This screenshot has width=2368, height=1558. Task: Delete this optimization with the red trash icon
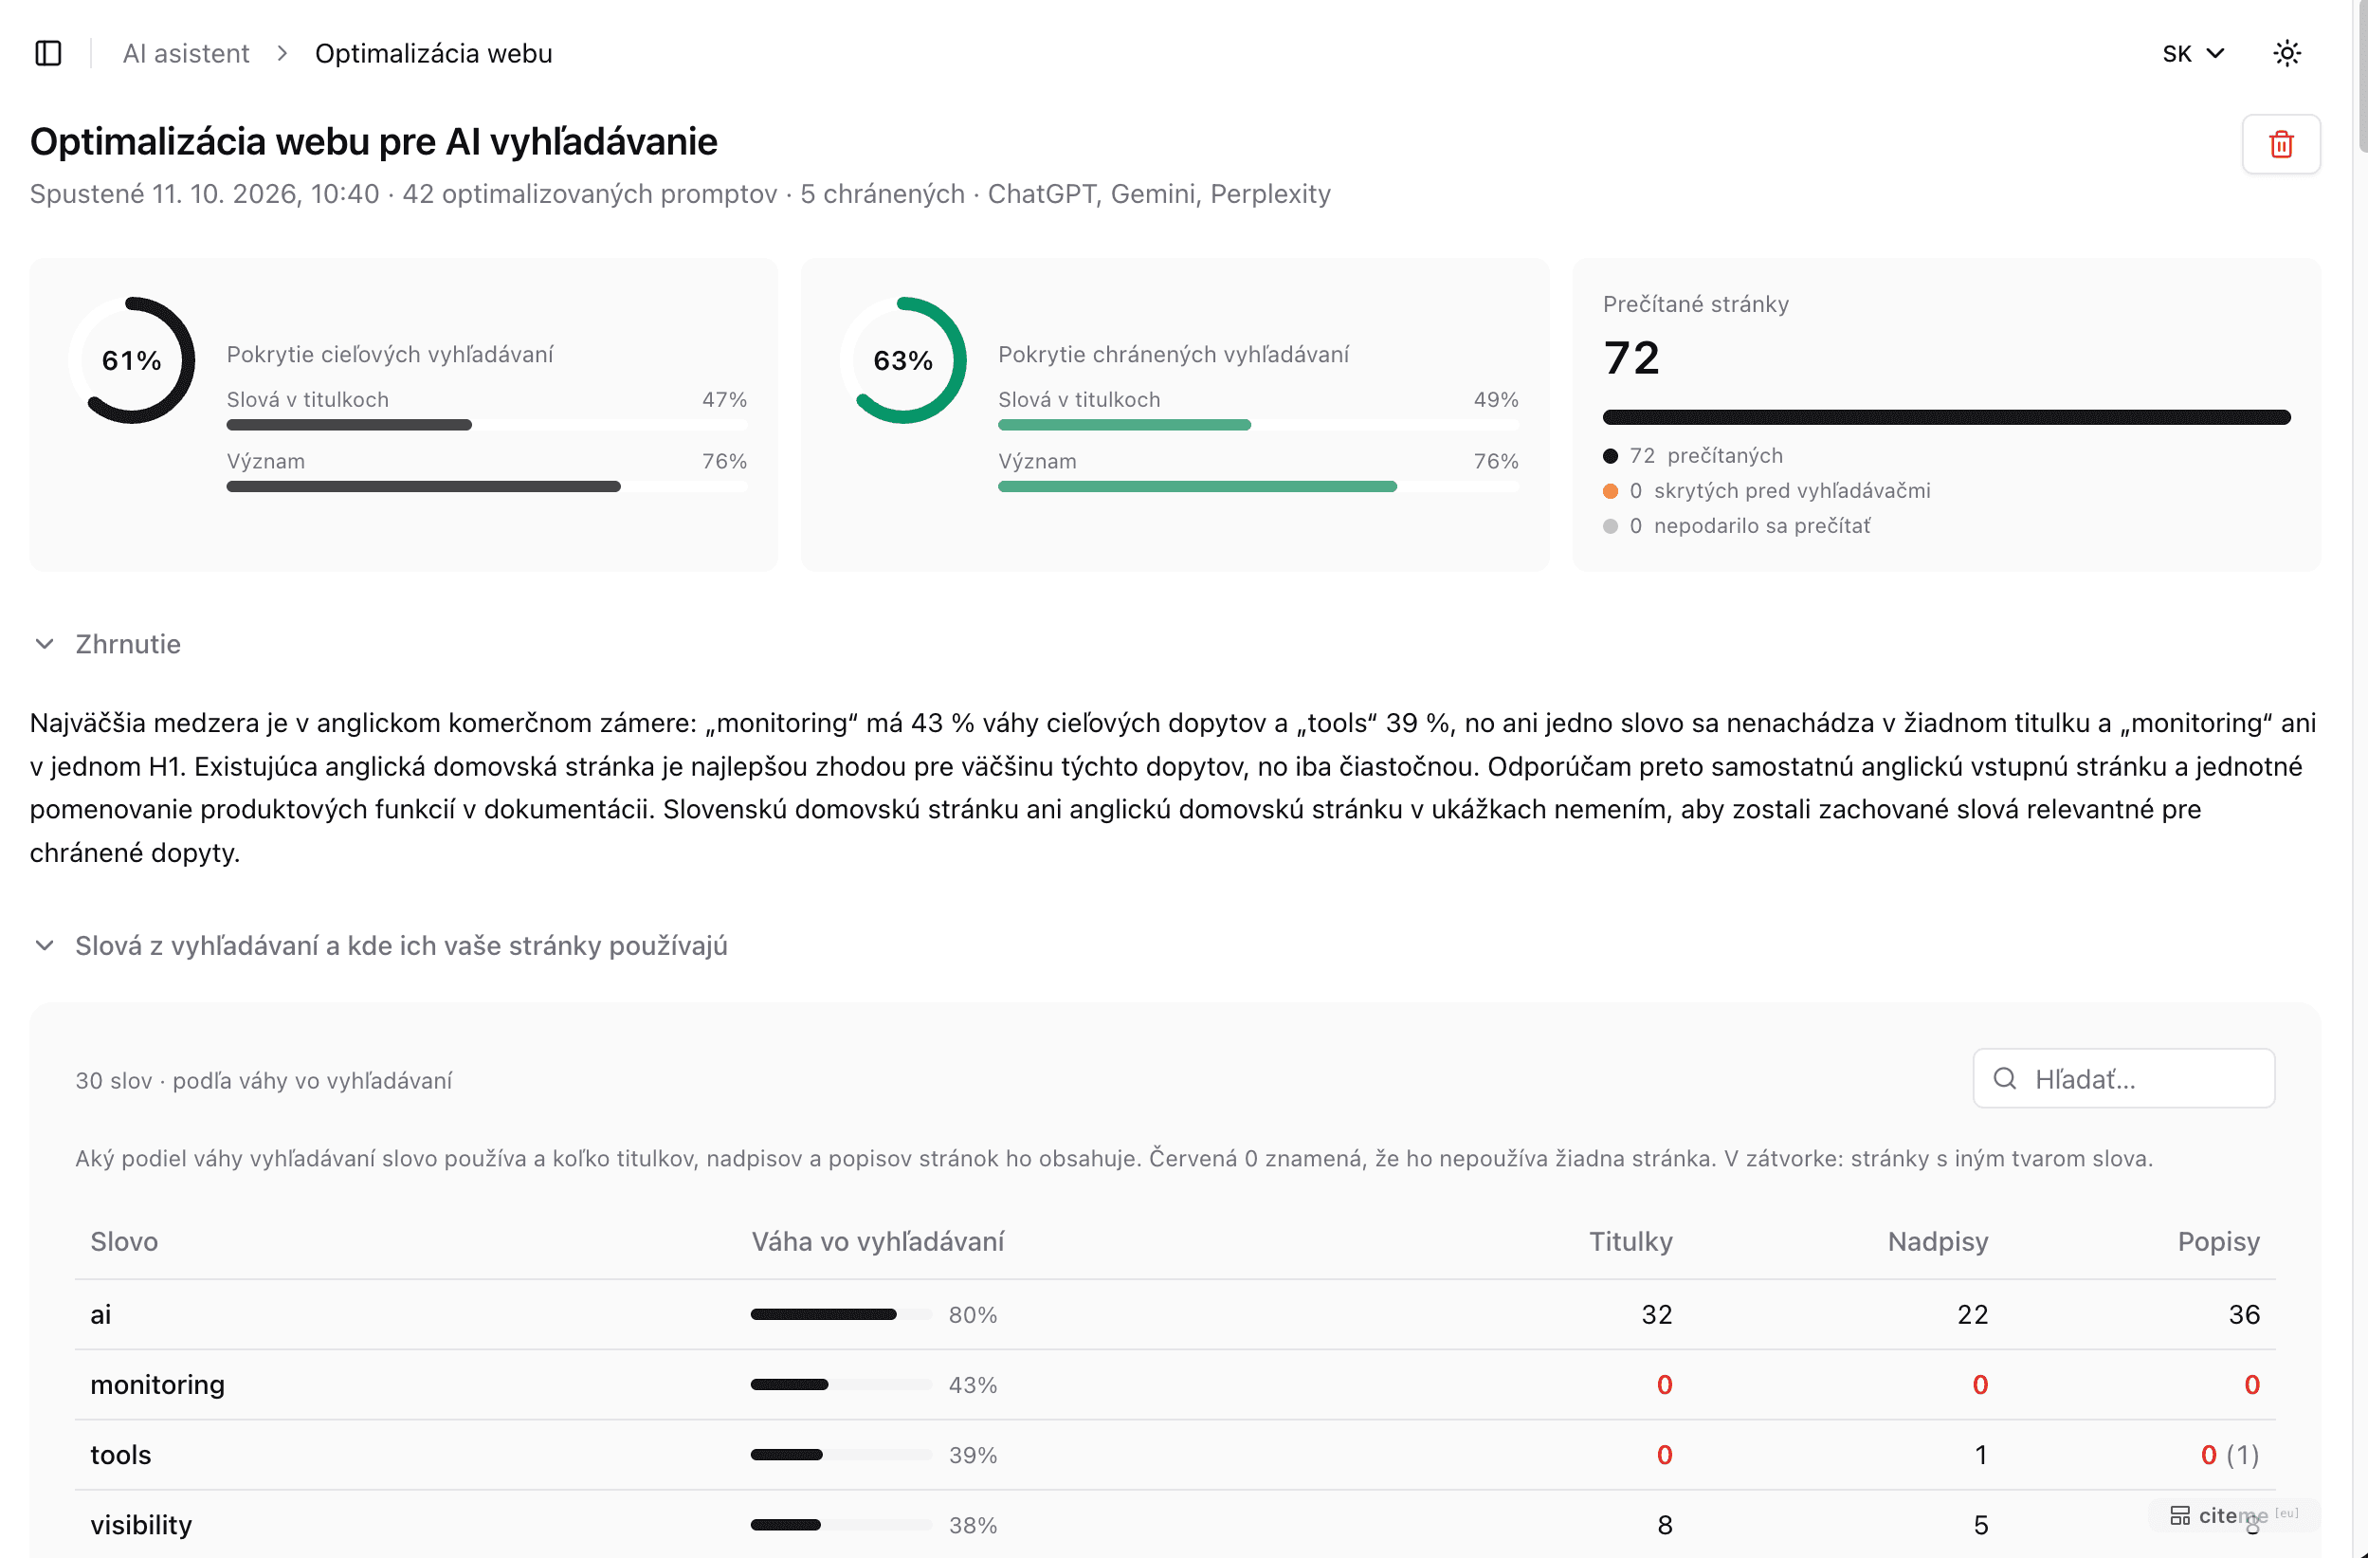(2281, 144)
